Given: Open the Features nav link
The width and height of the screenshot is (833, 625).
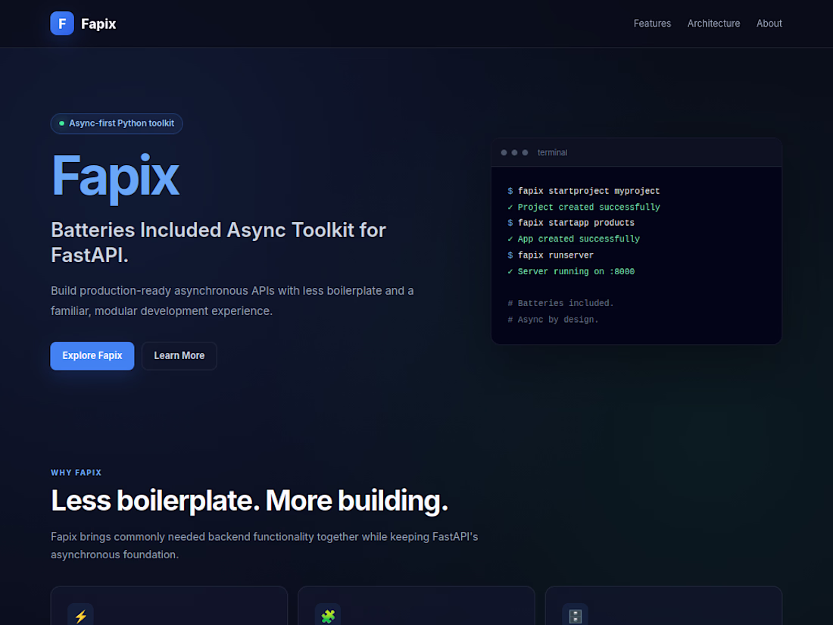Looking at the screenshot, I should 652,23.
